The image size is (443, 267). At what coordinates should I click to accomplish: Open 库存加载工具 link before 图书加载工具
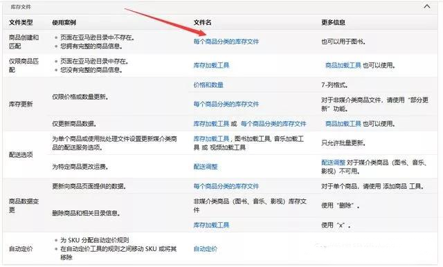[211, 139]
